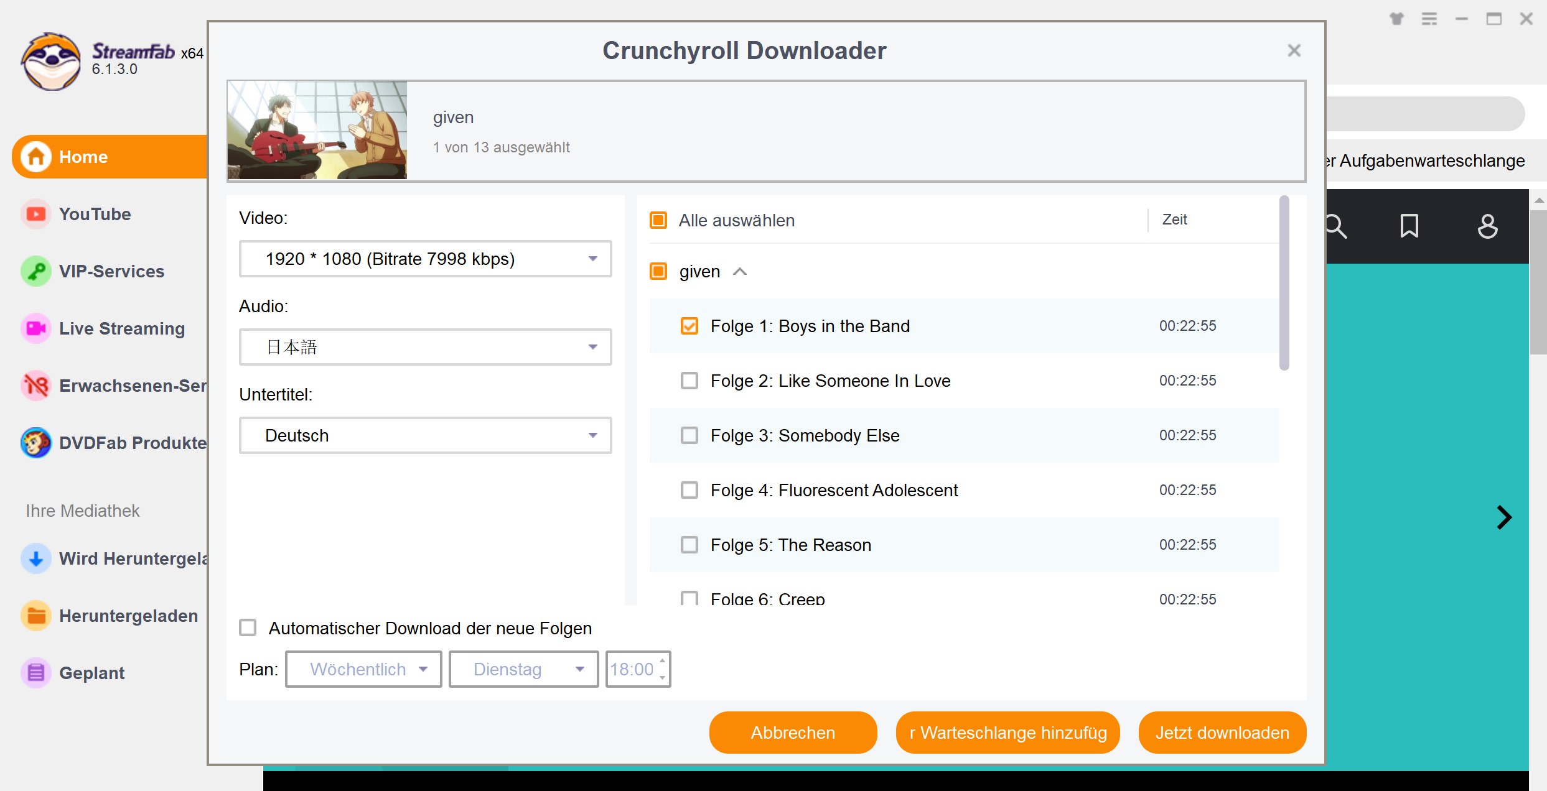The height and width of the screenshot is (791, 1547).
Task: Open the YouTube section icon
Action: tap(34, 214)
